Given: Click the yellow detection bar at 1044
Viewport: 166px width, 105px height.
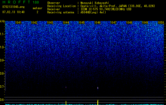Looking at the screenshot, I should click(x=66, y=103).
